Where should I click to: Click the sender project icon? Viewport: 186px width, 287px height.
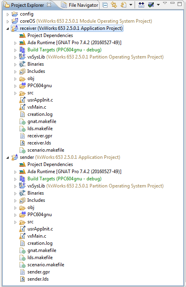pyautogui.click(x=15, y=157)
